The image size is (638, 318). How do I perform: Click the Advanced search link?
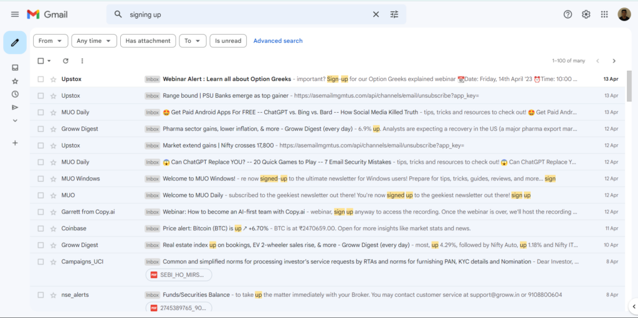(278, 41)
